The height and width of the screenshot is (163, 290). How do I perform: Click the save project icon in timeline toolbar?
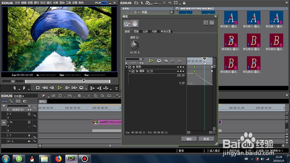pyautogui.click(x=79, y=96)
